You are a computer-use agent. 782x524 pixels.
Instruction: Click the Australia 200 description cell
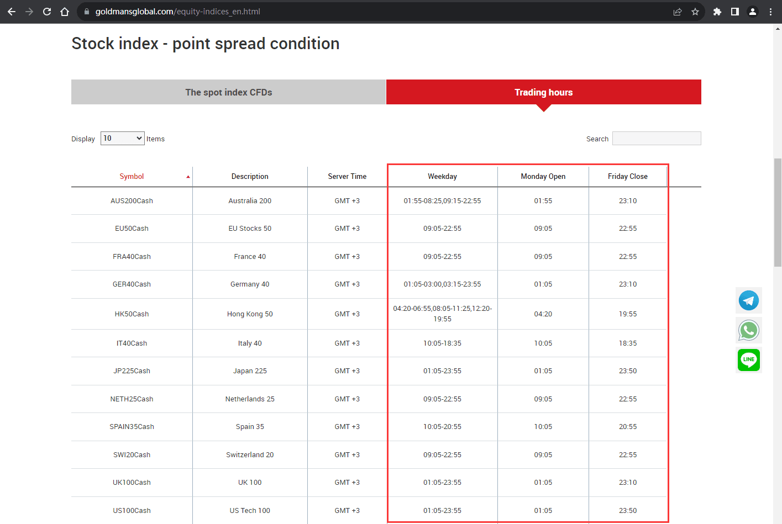(x=250, y=201)
